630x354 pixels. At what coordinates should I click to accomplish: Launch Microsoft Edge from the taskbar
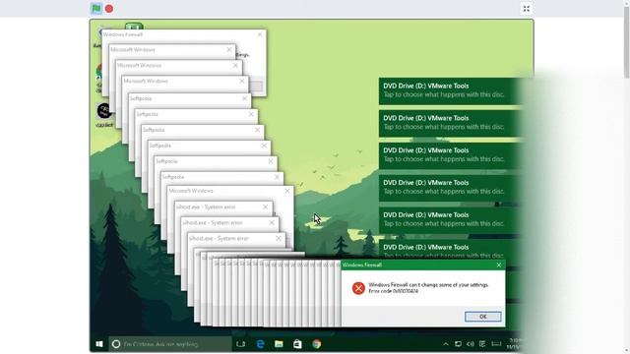tap(260, 344)
